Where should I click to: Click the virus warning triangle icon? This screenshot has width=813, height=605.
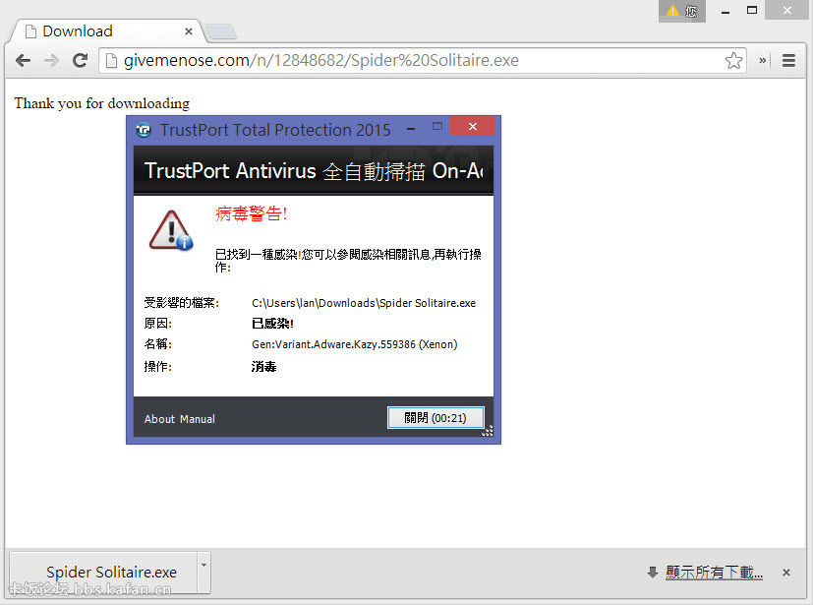click(x=171, y=229)
